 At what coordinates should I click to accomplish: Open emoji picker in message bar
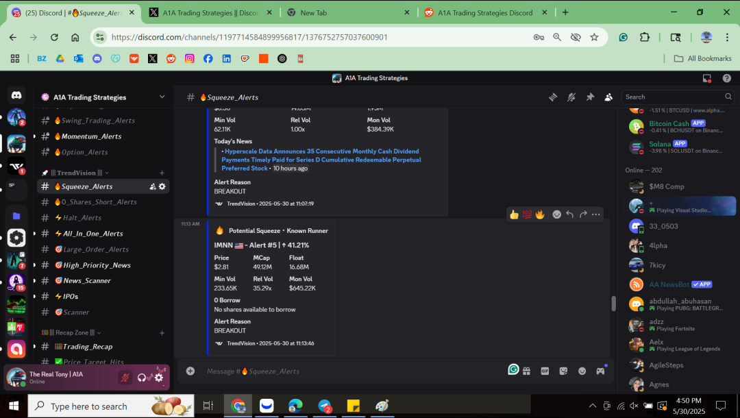tap(582, 371)
